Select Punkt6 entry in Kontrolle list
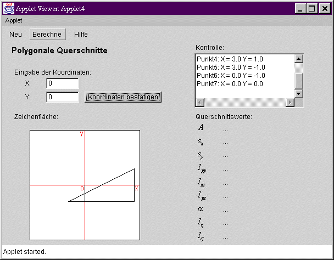 (231, 75)
